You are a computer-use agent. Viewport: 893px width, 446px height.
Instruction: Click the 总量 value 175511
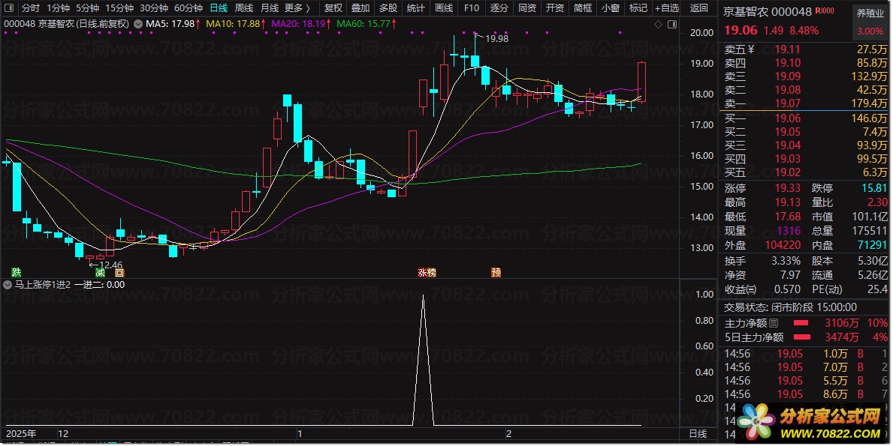coord(870,231)
